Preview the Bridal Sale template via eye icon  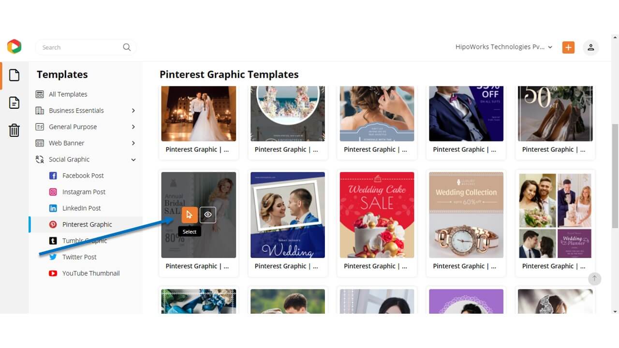click(207, 214)
